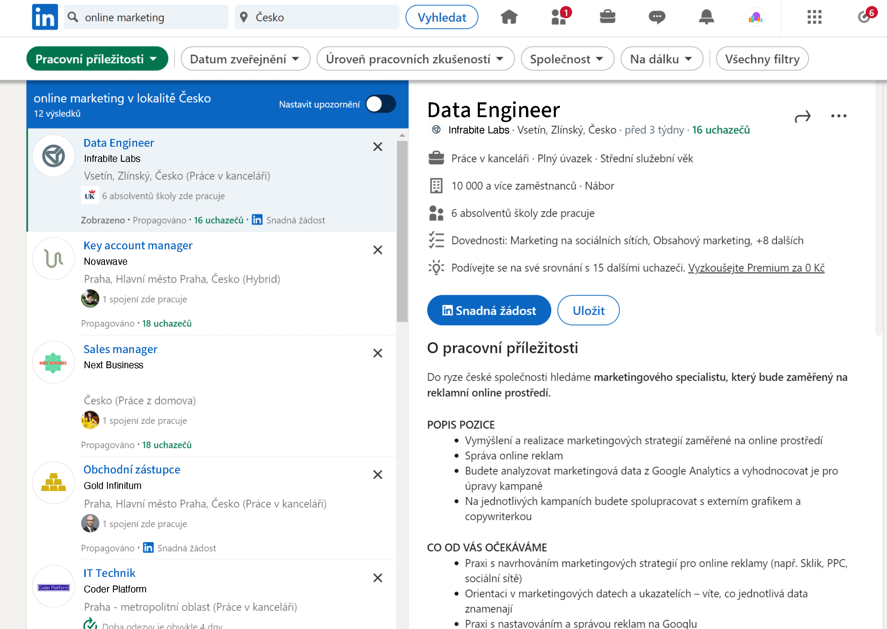Open the Key account manager job link
The height and width of the screenshot is (629, 887).
point(138,245)
